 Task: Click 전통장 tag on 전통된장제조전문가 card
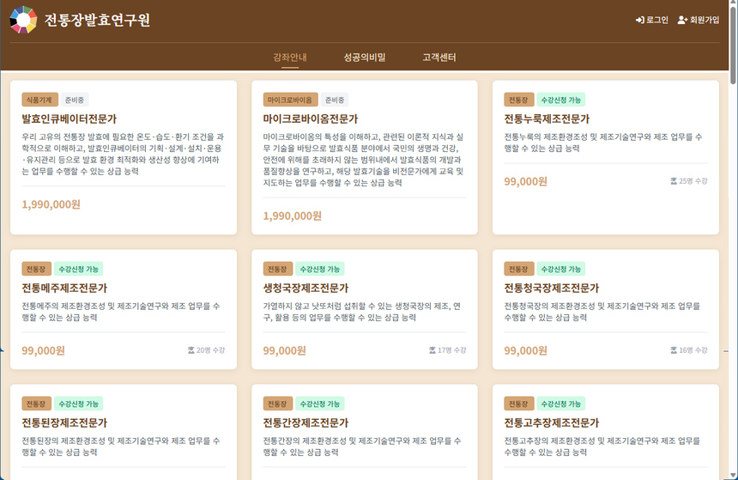(x=36, y=404)
